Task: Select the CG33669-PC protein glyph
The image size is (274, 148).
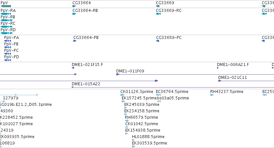Action: coord(158,41)
